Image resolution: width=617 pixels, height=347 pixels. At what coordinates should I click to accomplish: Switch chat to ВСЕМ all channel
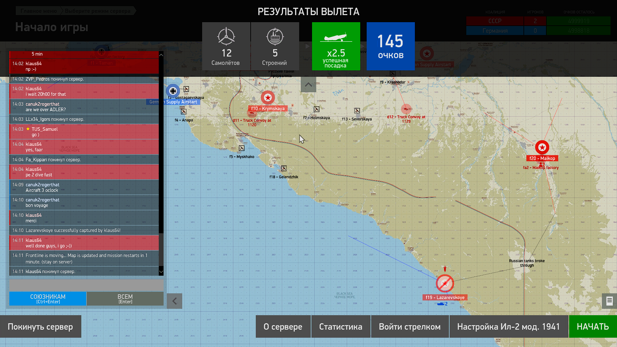[125, 298]
